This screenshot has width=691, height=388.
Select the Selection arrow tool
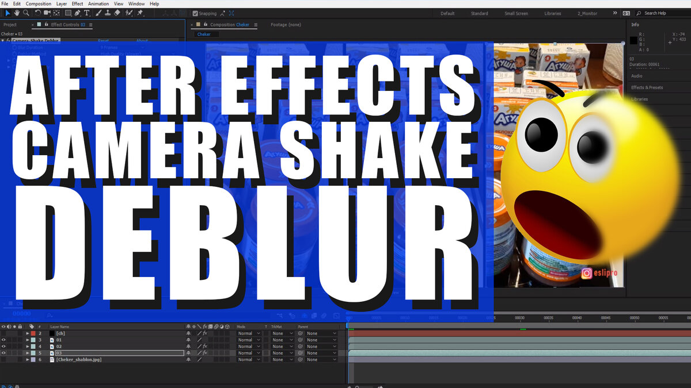(x=7, y=13)
